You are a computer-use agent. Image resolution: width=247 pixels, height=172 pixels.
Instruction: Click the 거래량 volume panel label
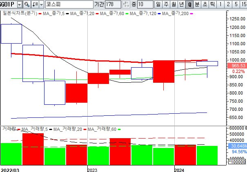pyautogui.click(x=9, y=129)
